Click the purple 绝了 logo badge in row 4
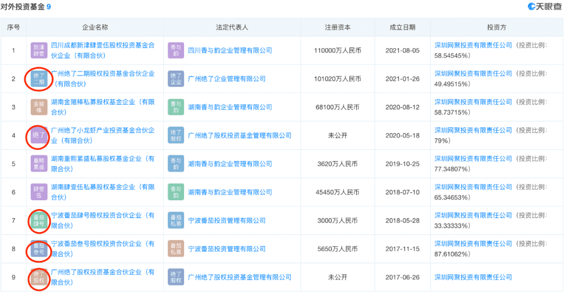The height and width of the screenshot is (300, 565). 39,136
